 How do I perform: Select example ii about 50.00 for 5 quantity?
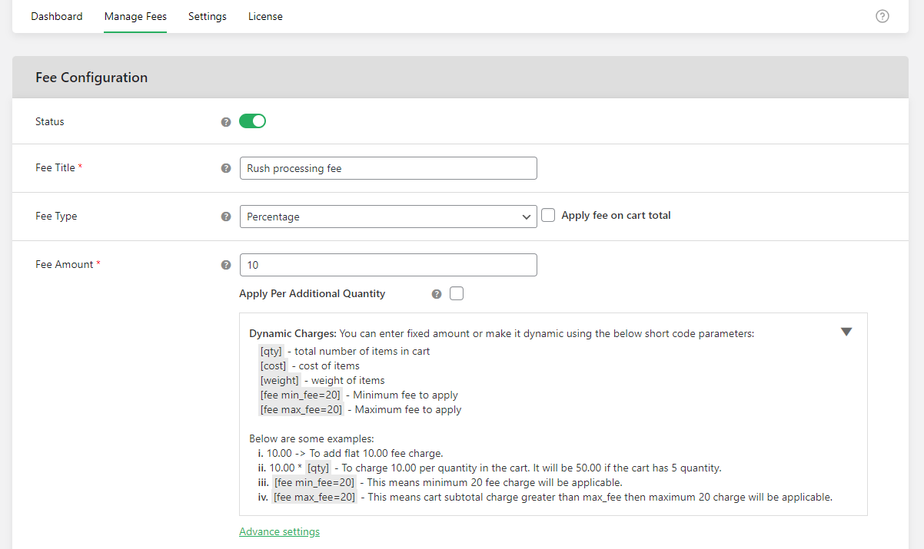click(x=490, y=468)
